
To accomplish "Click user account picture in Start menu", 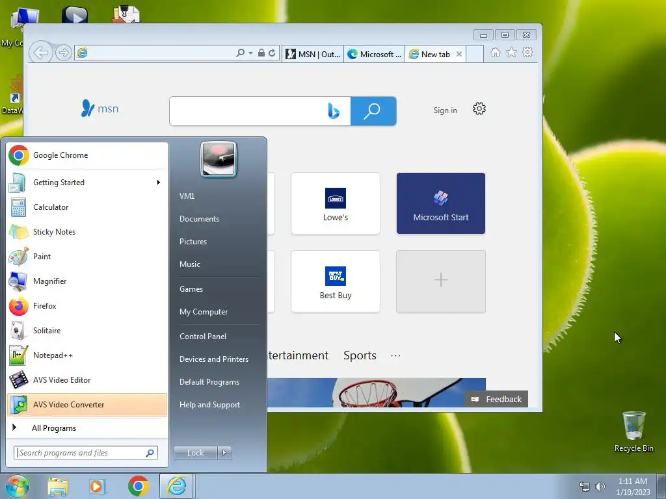I will click(219, 160).
